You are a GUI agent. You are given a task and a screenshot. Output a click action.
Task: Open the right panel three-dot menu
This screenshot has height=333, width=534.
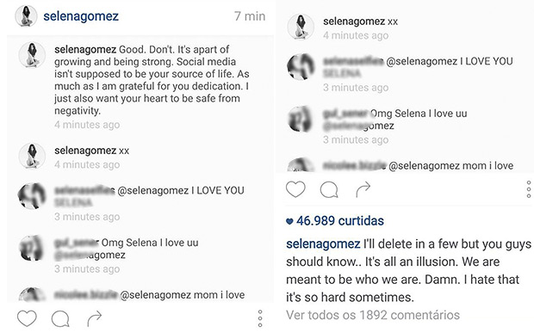(529, 189)
